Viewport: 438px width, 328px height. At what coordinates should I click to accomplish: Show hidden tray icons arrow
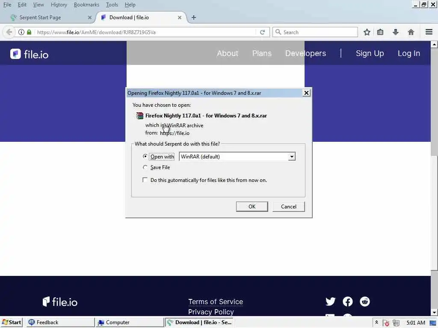click(x=376, y=322)
